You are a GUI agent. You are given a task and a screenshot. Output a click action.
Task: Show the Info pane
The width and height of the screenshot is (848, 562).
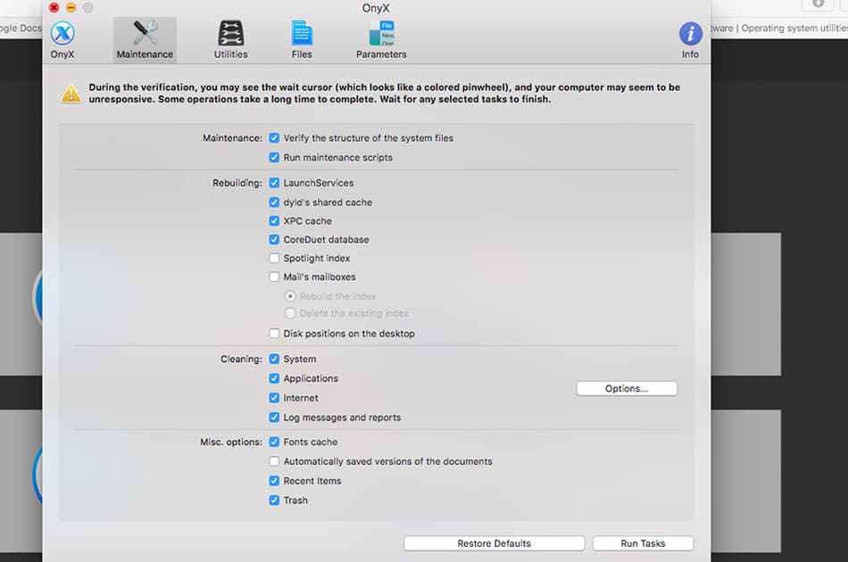(x=690, y=39)
